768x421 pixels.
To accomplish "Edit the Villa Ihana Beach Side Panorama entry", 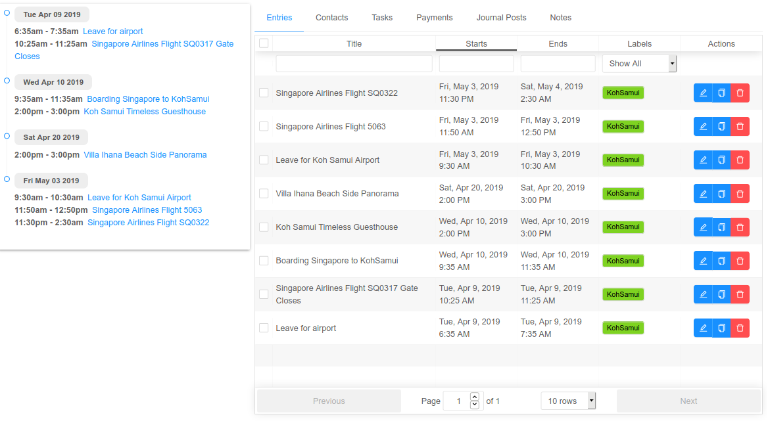I will point(703,194).
